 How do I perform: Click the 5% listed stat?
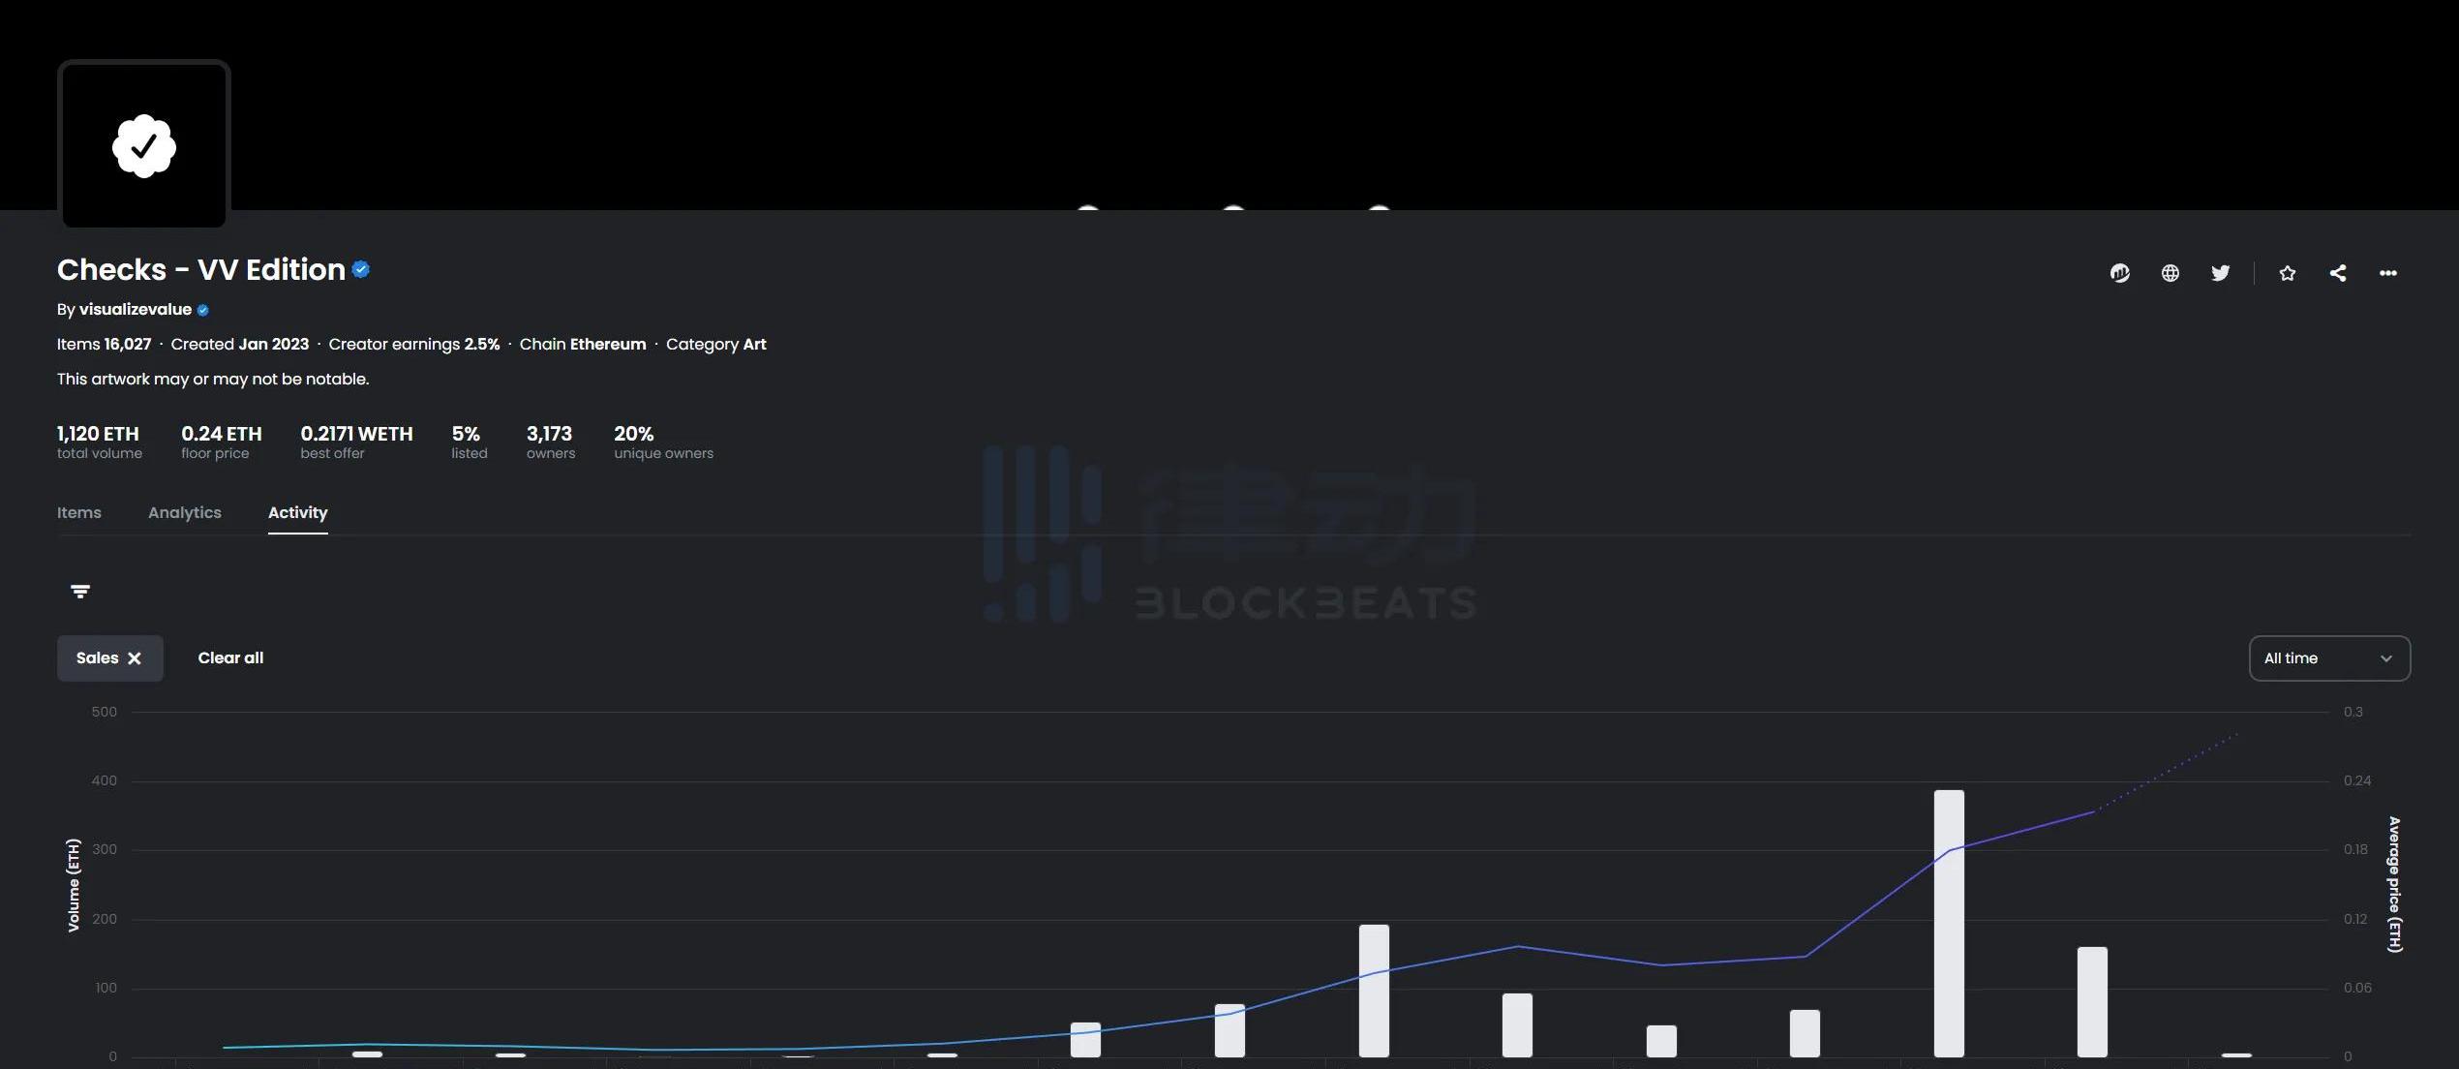[x=470, y=442]
